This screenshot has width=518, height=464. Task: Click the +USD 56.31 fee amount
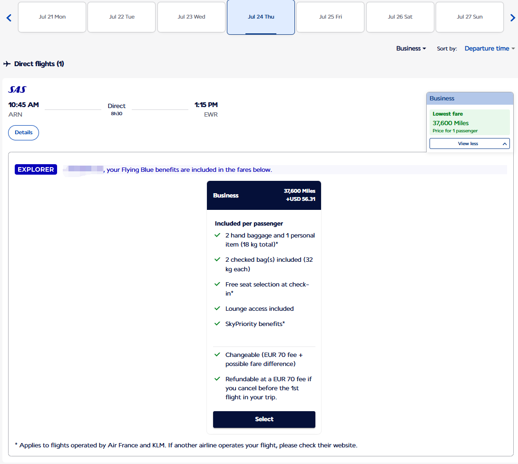(x=300, y=199)
